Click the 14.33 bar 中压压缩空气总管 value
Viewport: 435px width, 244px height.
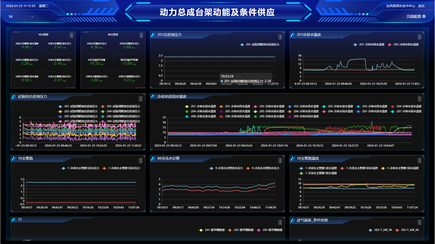[97, 64]
